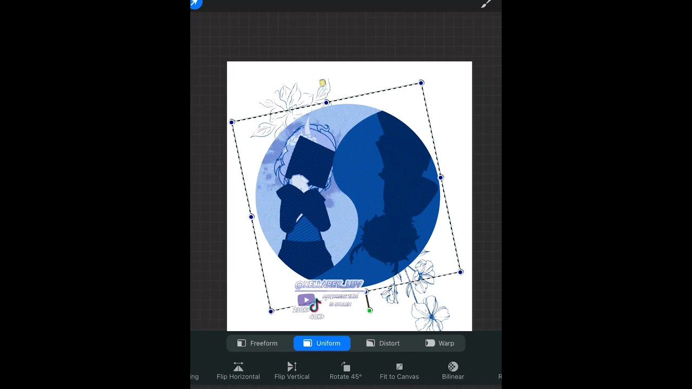692x389 pixels.
Task: Flip the selection with Flip Horizontal
Action: [238, 371]
